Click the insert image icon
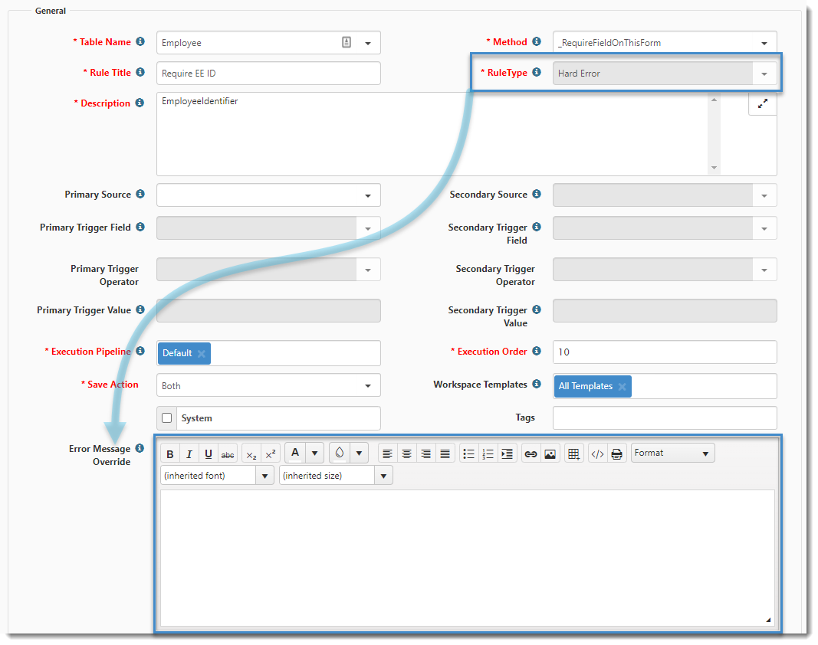 pyautogui.click(x=550, y=453)
